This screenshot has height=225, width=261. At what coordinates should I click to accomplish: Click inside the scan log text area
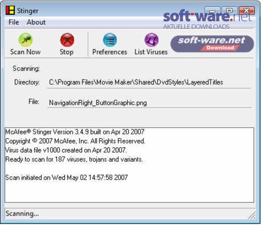[x=129, y=165]
